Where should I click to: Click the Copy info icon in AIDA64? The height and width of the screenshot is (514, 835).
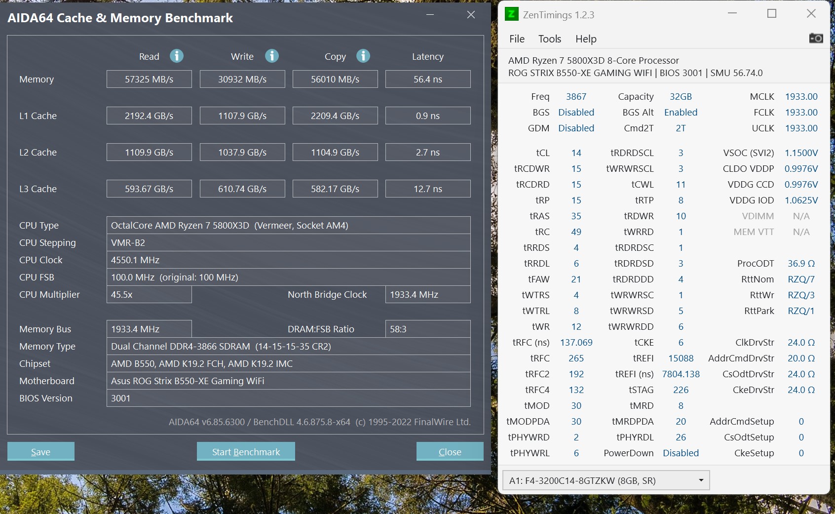coord(363,56)
